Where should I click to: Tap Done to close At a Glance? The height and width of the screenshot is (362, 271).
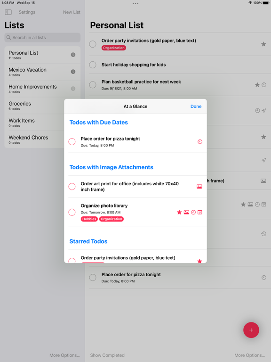(x=196, y=107)
